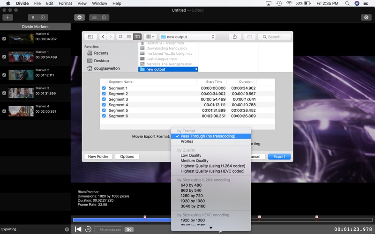Viewport: 375px width, 234px height.
Task: Click the share icon in file dialog
Action: click(x=234, y=37)
